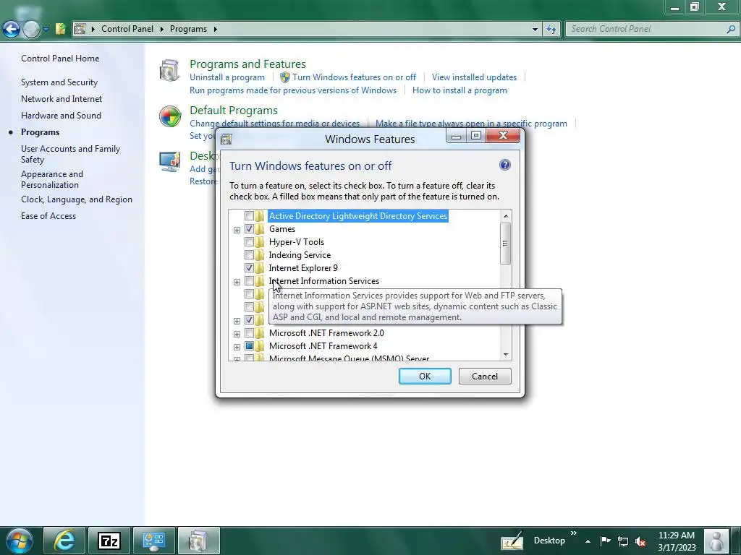Expand Internet Information Services tree node
Screen dimensions: 741x555
coord(237,282)
